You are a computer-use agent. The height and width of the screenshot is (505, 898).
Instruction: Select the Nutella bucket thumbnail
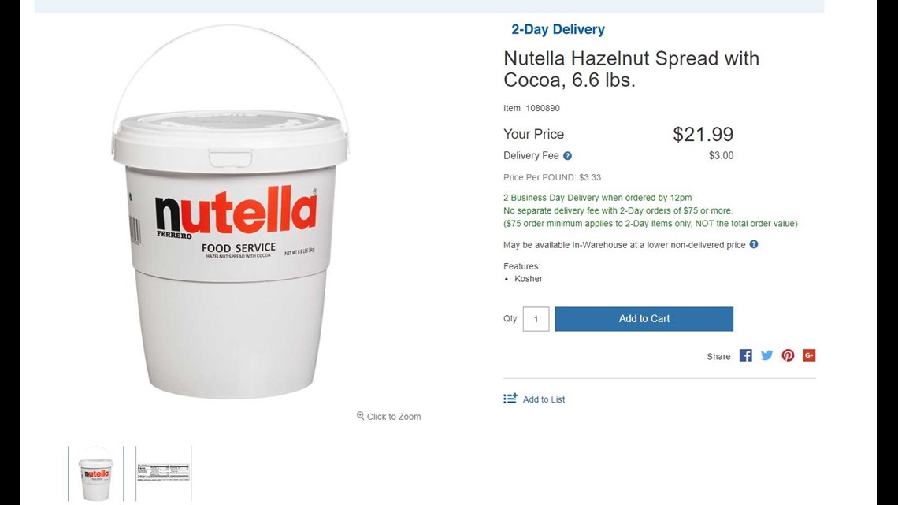tap(95, 472)
